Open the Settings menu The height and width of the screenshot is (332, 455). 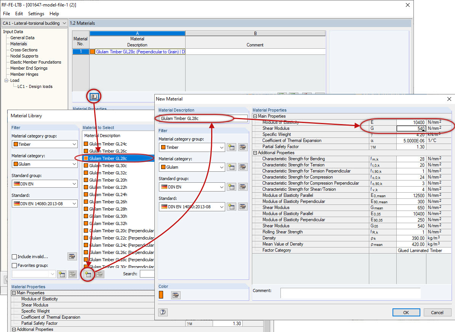pyautogui.click(x=36, y=14)
